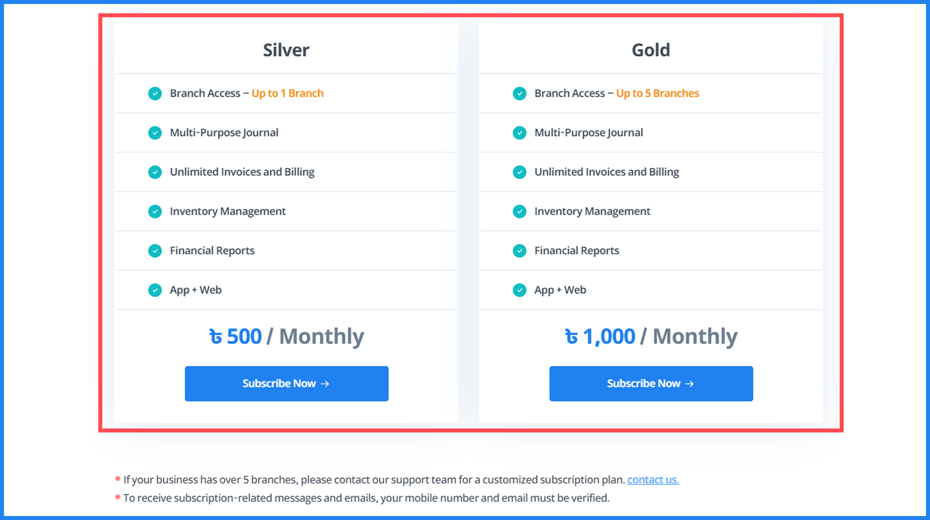Click Silver plan Branch Access check icon

tap(155, 94)
